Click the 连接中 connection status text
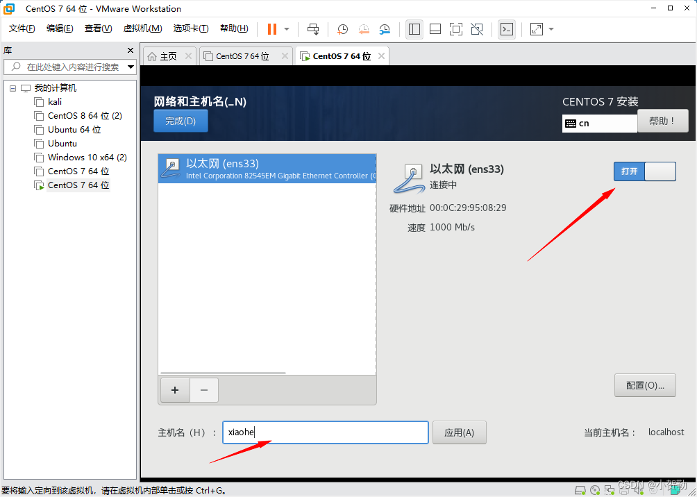The image size is (697, 497). click(x=443, y=185)
